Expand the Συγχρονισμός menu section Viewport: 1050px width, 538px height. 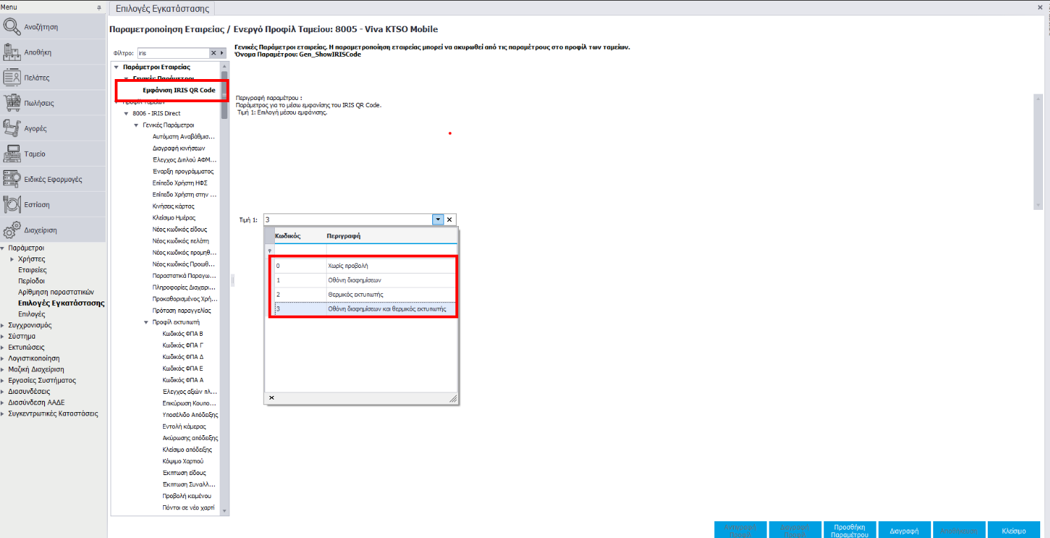click(3, 325)
